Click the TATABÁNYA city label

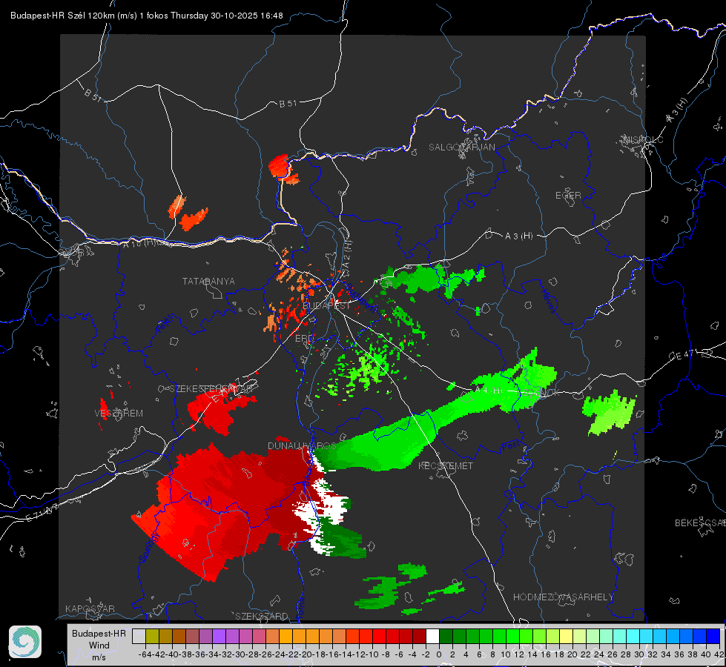[208, 281]
